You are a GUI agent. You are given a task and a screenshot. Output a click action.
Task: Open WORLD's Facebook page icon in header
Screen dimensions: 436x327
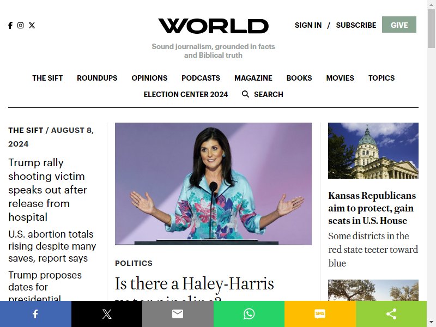point(10,25)
